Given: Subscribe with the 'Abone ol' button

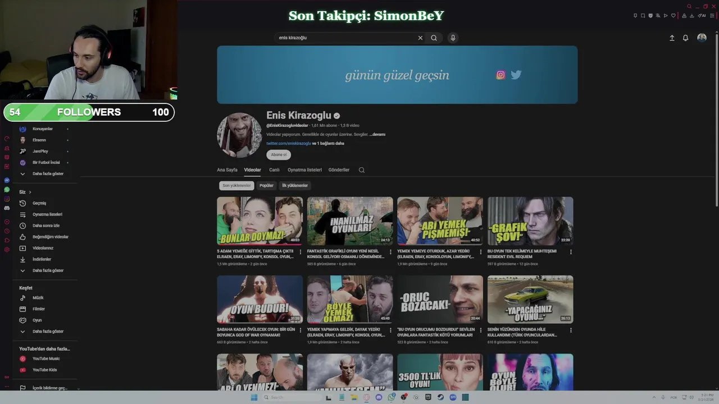Looking at the screenshot, I should pyautogui.click(x=279, y=155).
